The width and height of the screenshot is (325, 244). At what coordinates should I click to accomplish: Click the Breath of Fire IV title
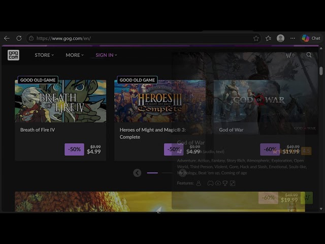coord(38,130)
